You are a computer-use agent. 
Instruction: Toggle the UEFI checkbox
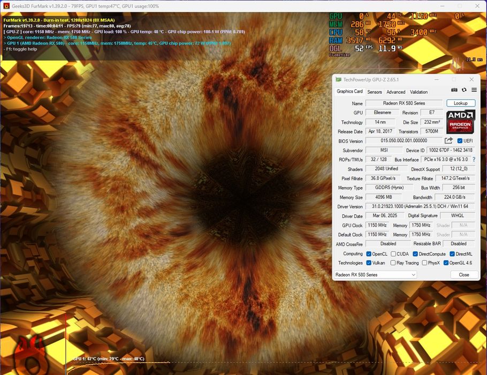pyautogui.click(x=460, y=141)
